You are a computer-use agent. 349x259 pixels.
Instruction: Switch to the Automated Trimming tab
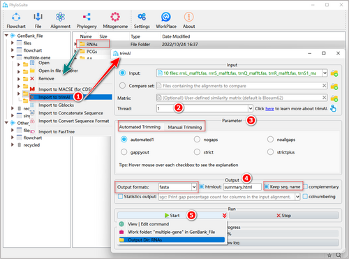click(x=140, y=127)
